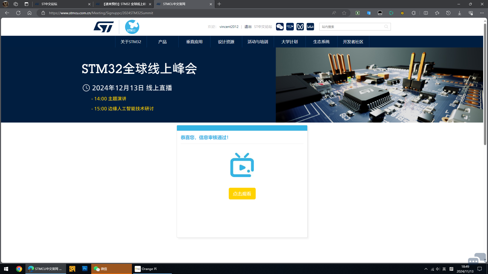Open the 生态系统 menu
Screen dimensions: 488x274
click(322, 42)
